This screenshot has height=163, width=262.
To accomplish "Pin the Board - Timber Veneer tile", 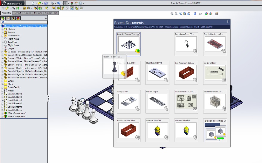I will [138, 34].
